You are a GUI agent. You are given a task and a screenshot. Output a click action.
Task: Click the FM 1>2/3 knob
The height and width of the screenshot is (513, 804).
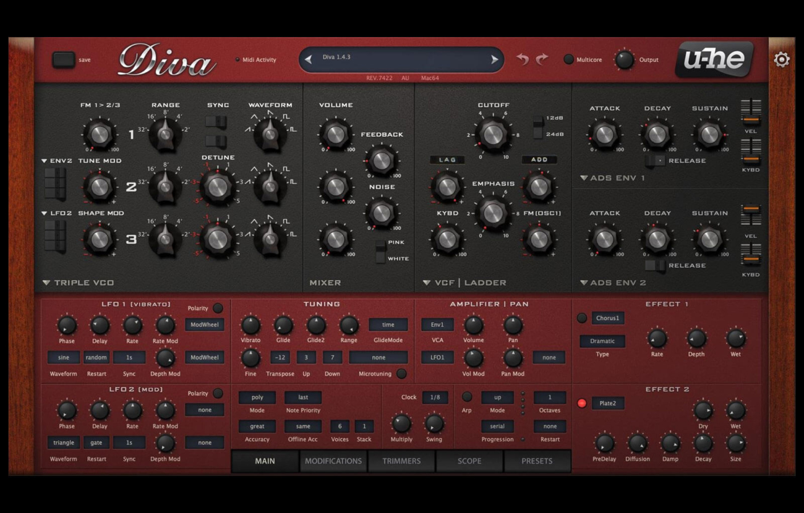pyautogui.click(x=99, y=134)
